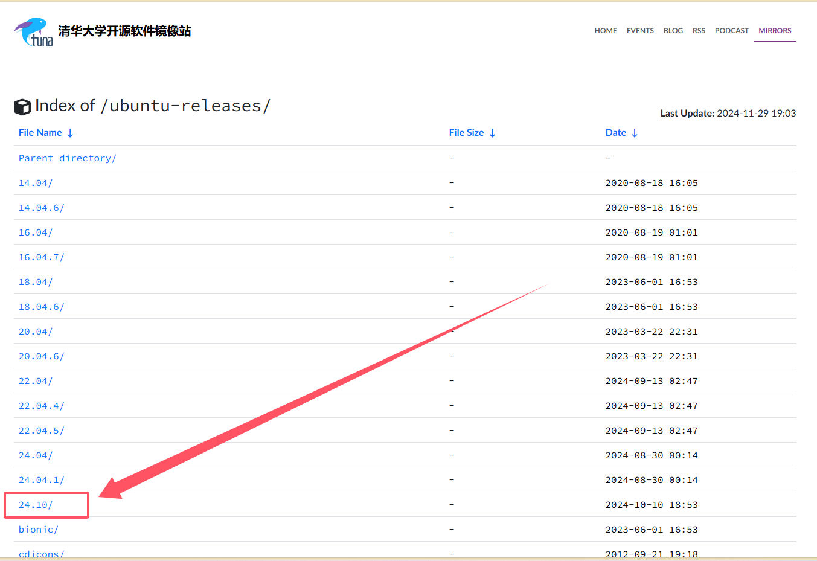Click the File Name column header
Screen dimensions: 817x561
[x=40, y=133]
